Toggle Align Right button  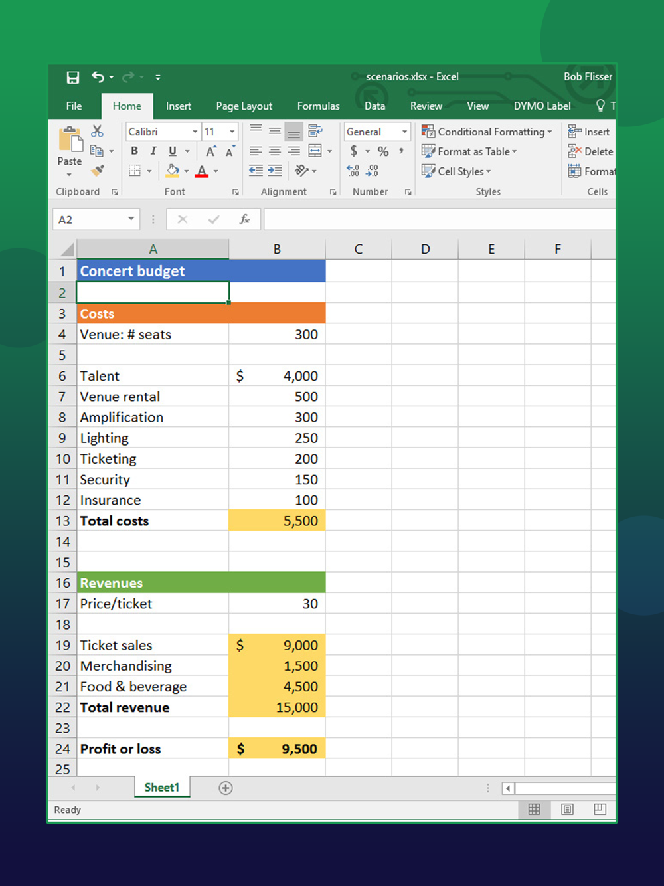click(293, 151)
